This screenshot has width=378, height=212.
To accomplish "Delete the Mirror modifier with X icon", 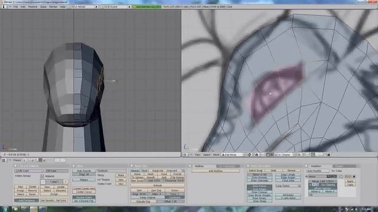I will point(354,177).
